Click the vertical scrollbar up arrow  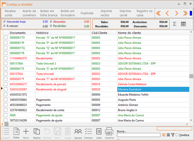(191, 32)
